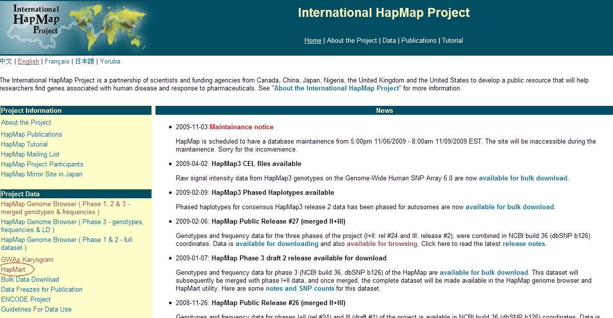Open Genome Browser Phase 1 & 2 full dataset link
This screenshot has width=613, height=318.
tap(67, 244)
